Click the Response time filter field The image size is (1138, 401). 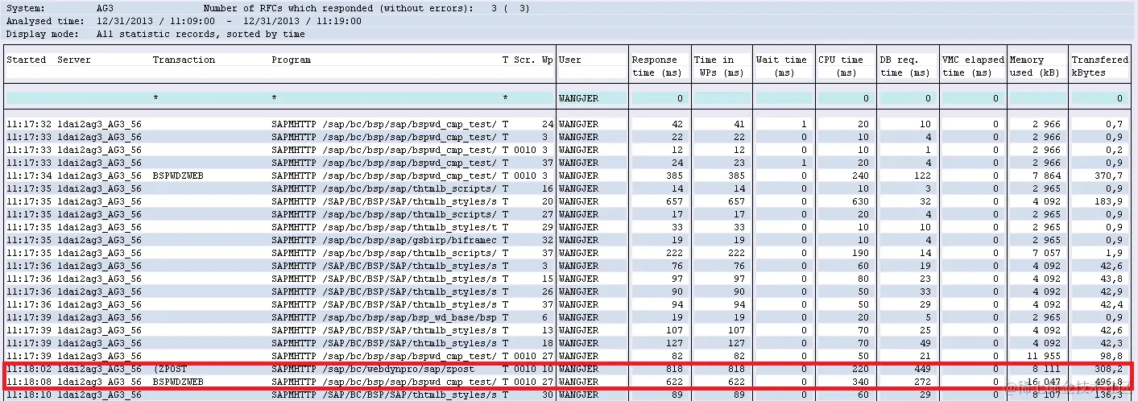659,98
